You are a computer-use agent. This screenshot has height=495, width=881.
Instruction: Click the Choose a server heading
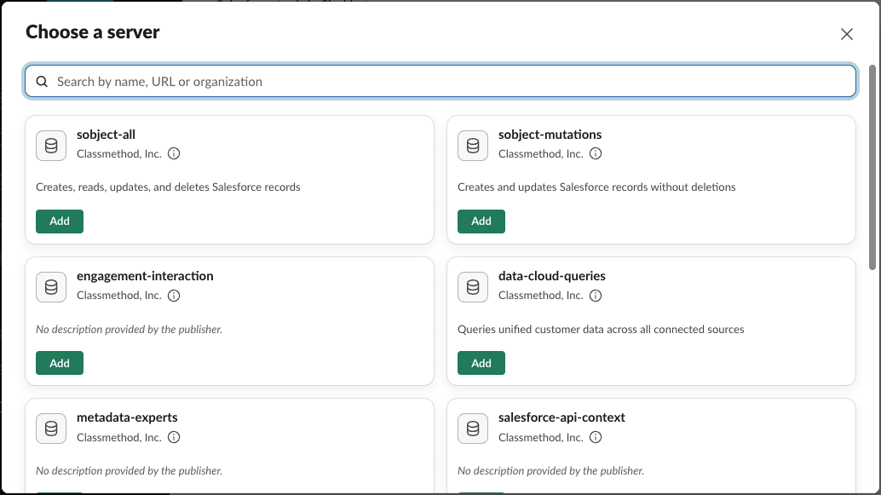coord(93,32)
